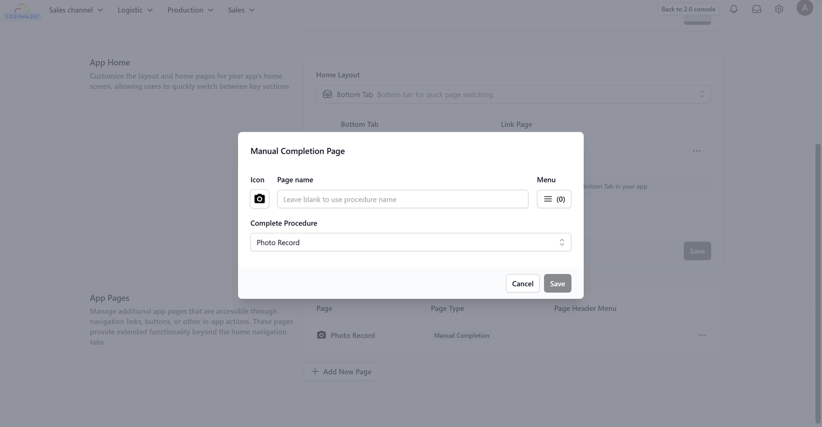Click the app logo in top-left
The width and height of the screenshot is (822, 427).
22,10
